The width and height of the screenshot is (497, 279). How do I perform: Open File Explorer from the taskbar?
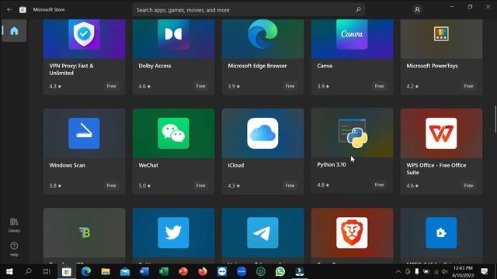pyautogui.click(x=106, y=271)
